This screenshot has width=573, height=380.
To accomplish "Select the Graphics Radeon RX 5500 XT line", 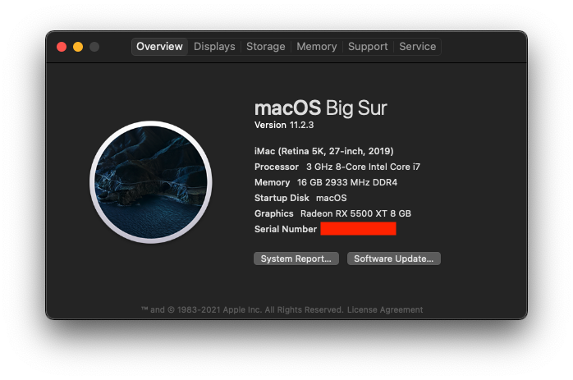I will click(332, 213).
